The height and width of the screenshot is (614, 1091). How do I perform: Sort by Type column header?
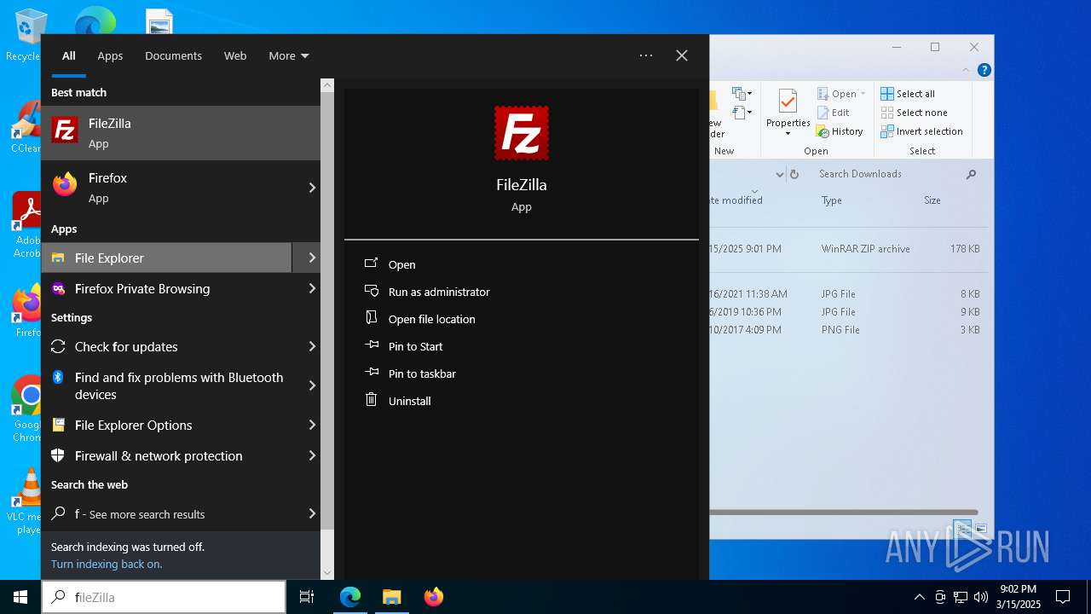click(832, 200)
